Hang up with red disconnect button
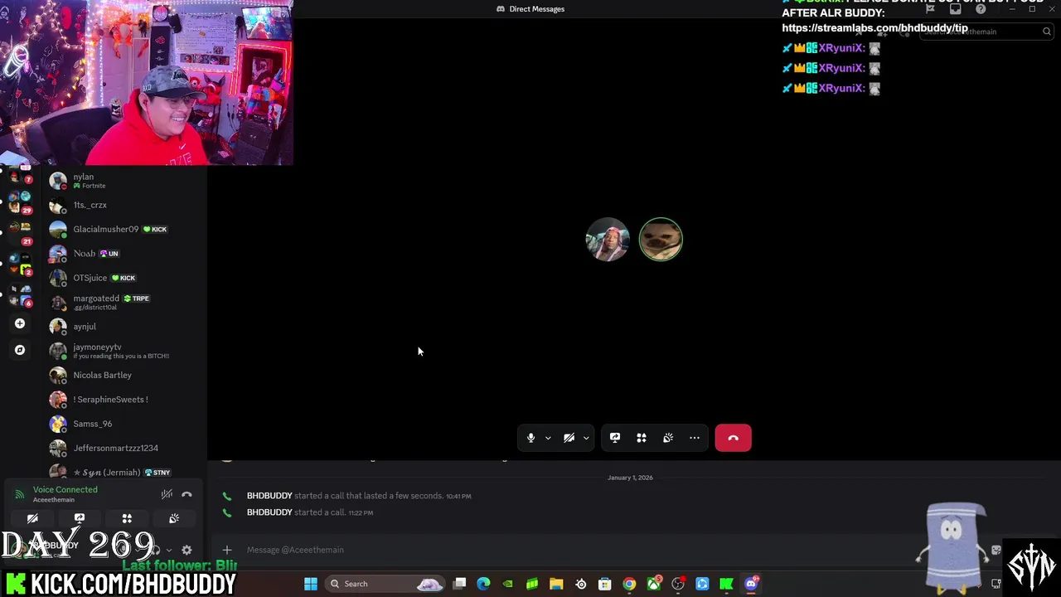Image resolution: width=1061 pixels, height=597 pixels. (x=734, y=438)
